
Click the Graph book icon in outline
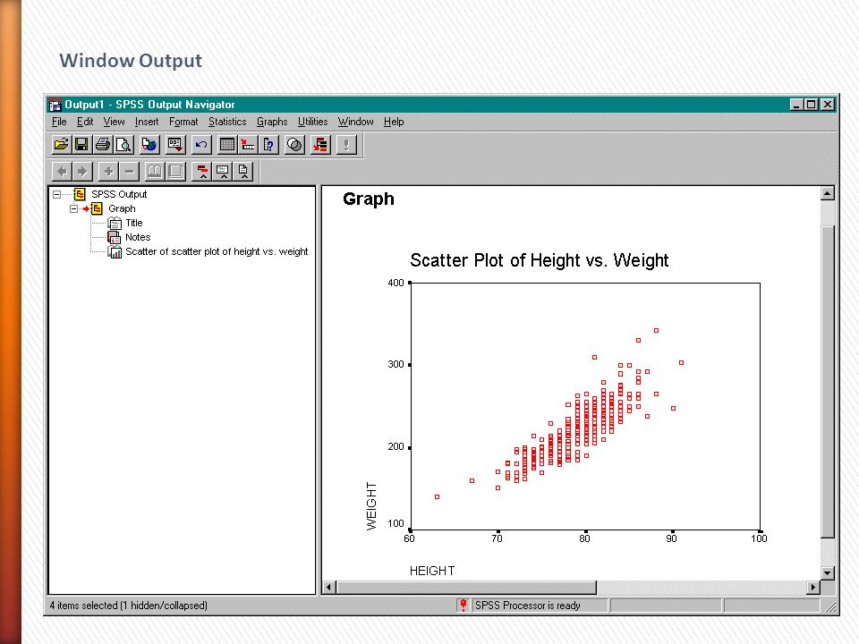point(97,208)
